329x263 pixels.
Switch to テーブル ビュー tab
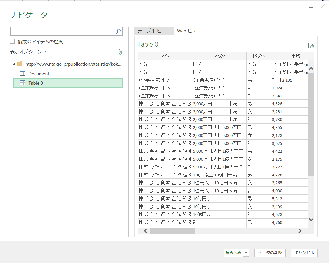(x=154, y=31)
